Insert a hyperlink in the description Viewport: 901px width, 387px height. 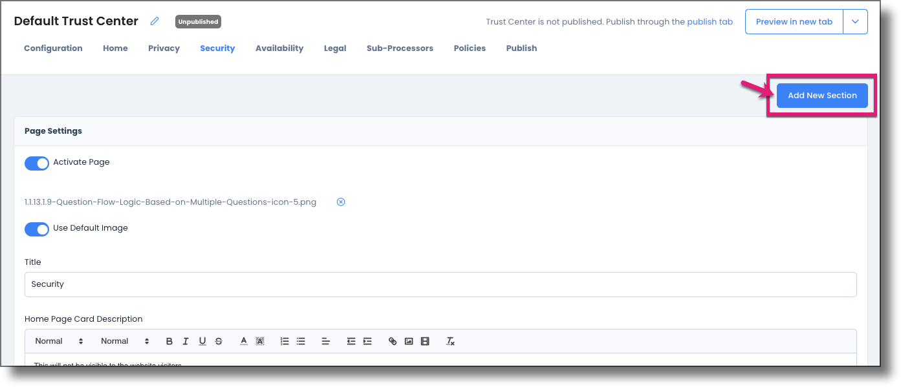point(393,341)
